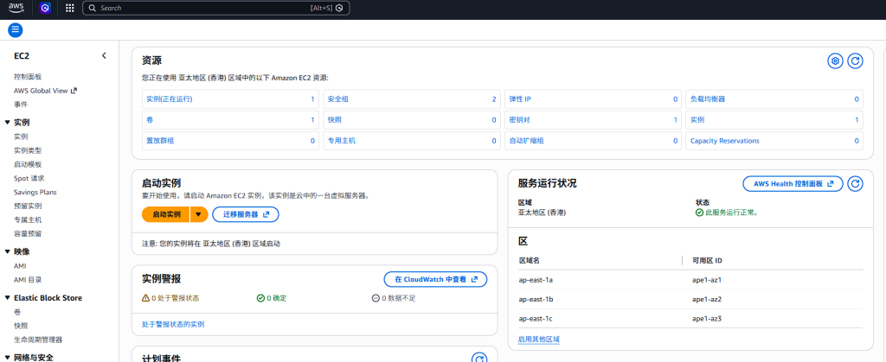
Task: Open resource settings gear icon
Action: 835,60
